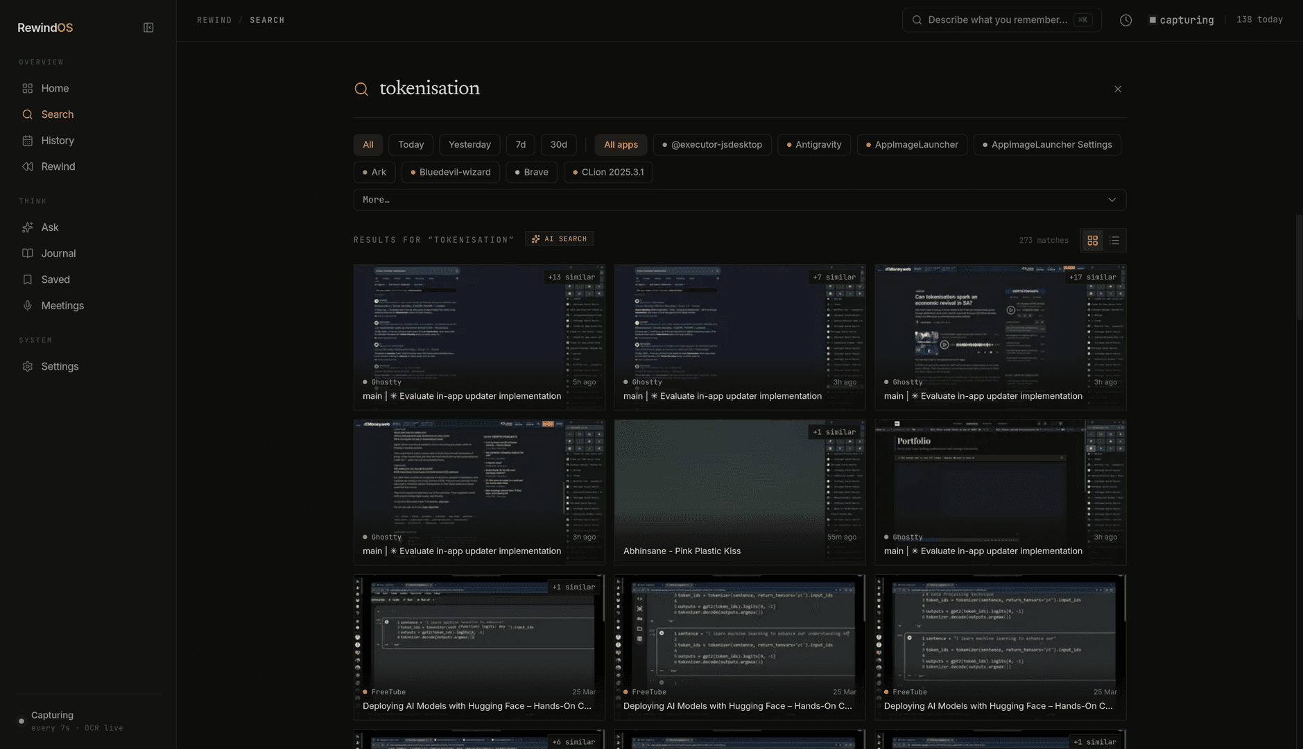
Task: Toggle the Brave app filter
Action: 532,172
